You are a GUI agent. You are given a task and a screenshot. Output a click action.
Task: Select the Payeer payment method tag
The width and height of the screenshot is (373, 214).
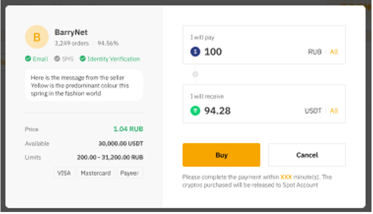coord(130,173)
